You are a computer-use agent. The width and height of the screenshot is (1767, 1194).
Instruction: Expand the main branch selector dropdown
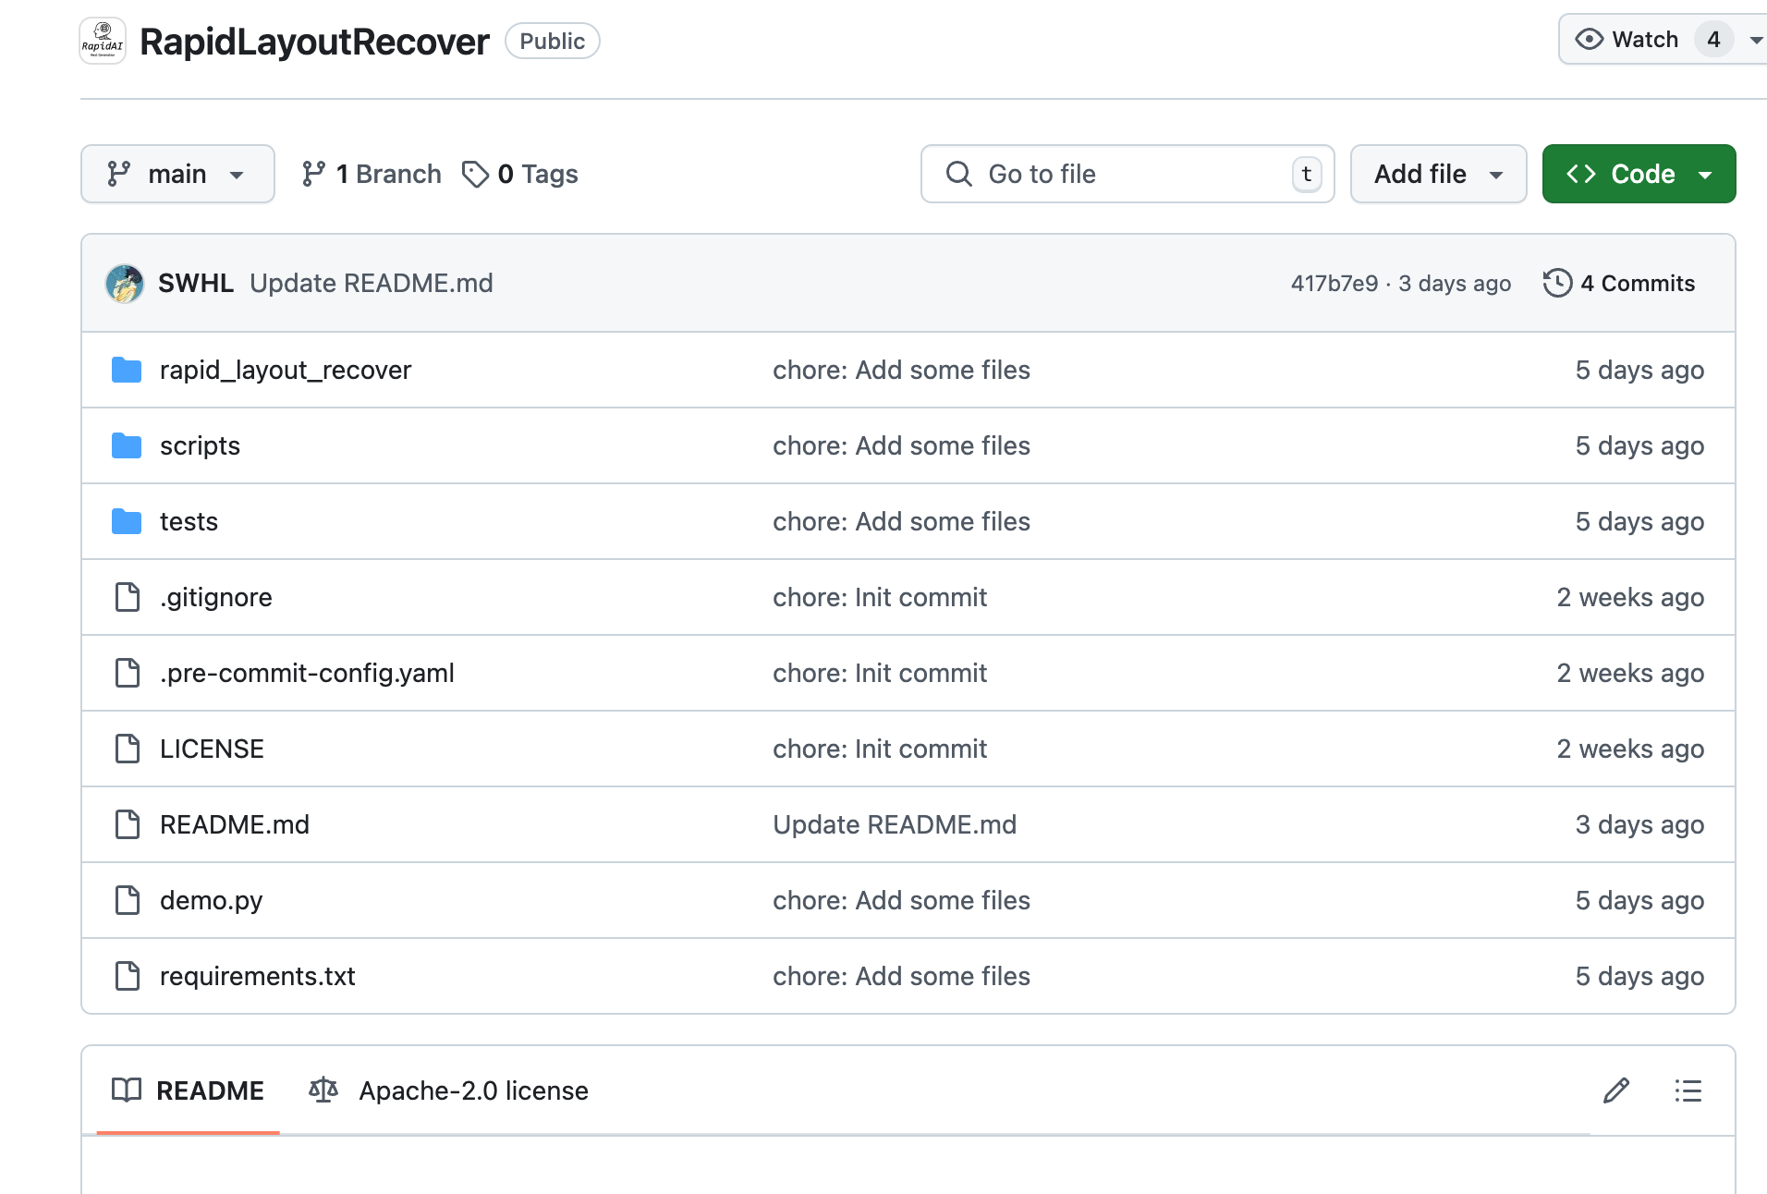[x=177, y=175]
